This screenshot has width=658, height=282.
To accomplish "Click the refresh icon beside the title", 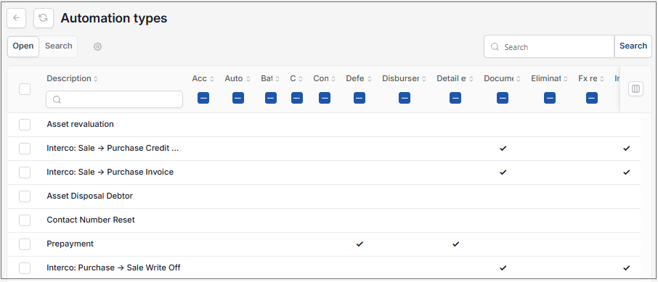I will [44, 18].
